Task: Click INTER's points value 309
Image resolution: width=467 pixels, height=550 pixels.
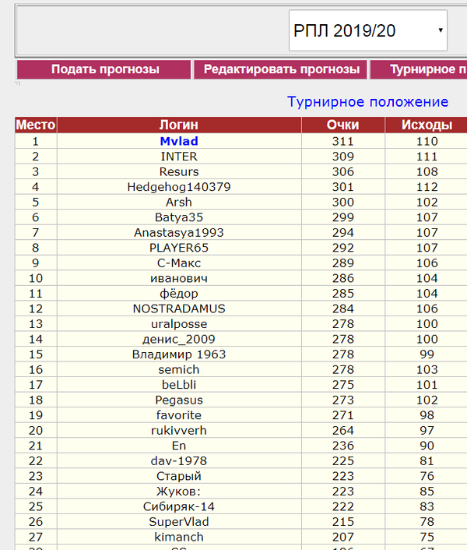Action: (343, 157)
